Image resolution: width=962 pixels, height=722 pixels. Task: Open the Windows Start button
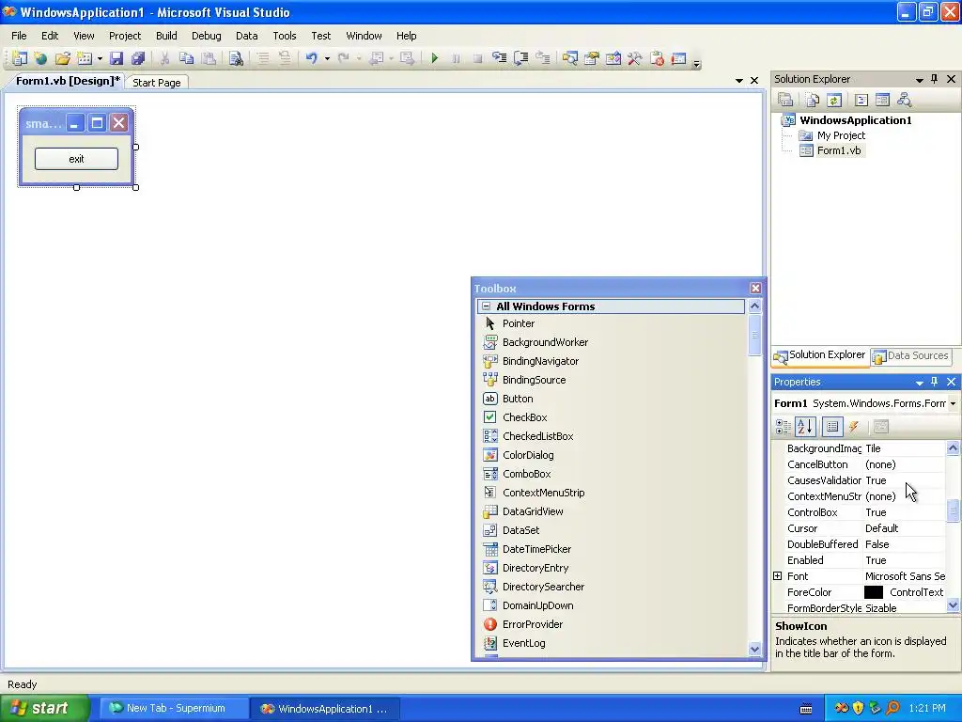click(x=45, y=708)
